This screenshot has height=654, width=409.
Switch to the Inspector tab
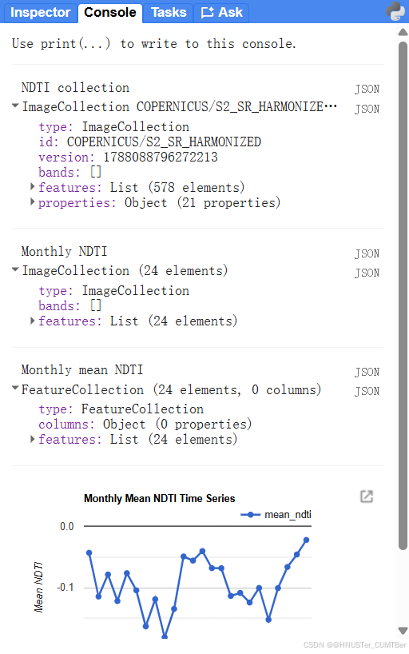(x=41, y=13)
